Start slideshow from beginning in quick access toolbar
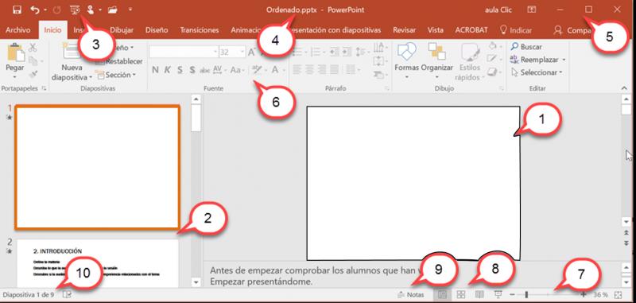 point(75,10)
